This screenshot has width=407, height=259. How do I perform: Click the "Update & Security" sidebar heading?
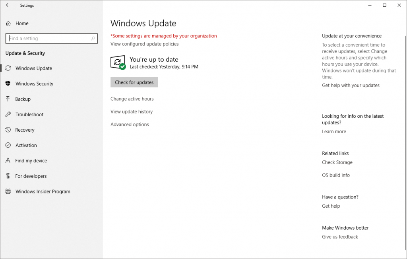pos(25,53)
